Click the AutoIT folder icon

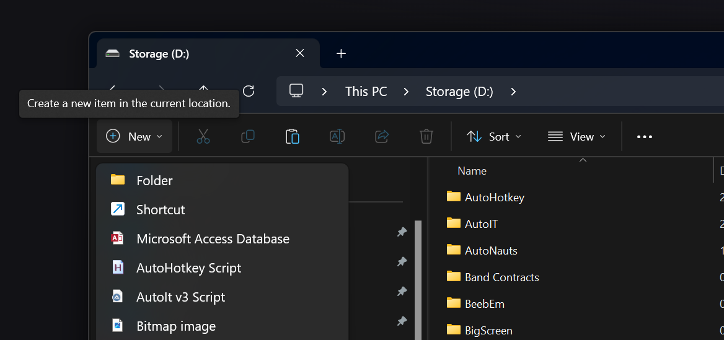[x=453, y=224]
